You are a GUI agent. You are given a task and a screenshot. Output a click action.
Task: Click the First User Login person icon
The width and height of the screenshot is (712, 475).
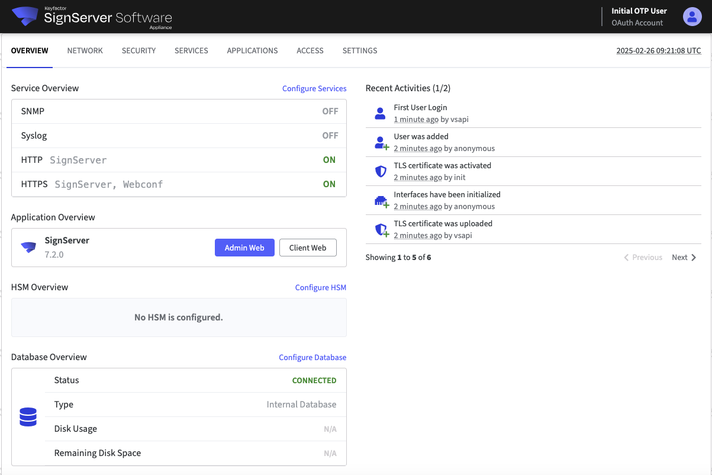381,114
